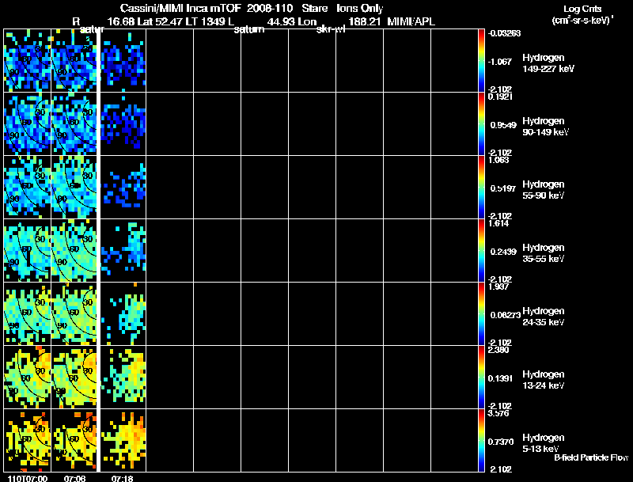Click the B-field Particle Flow text
The image size is (633, 482).
pos(591,457)
